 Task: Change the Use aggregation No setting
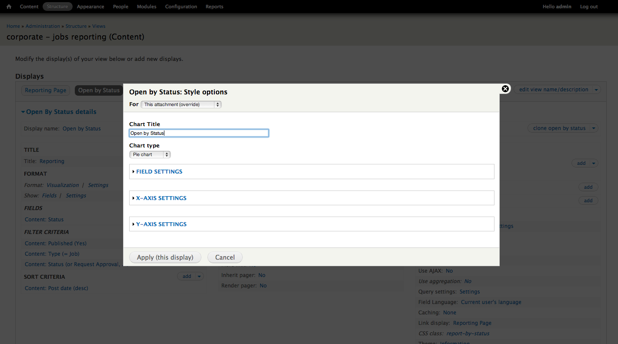click(468, 281)
